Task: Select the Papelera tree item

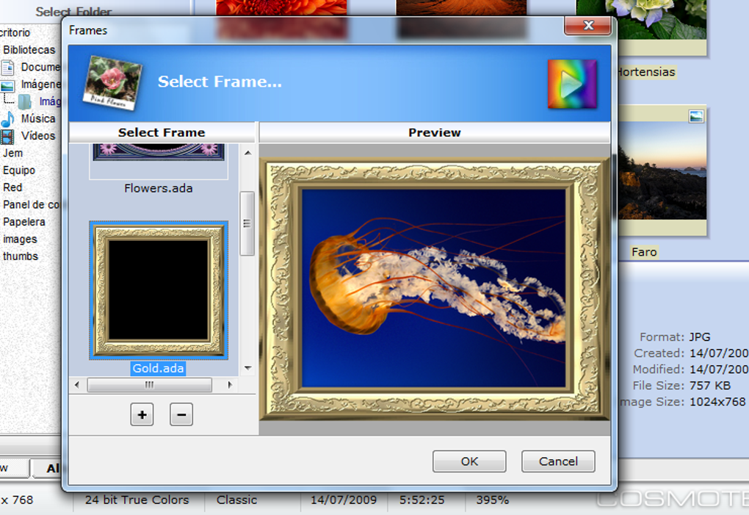Action: click(24, 222)
